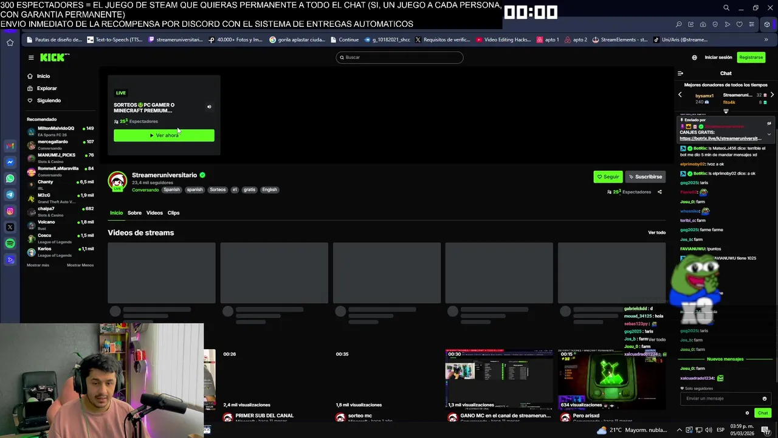Click the Registrarse button

(x=751, y=57)
